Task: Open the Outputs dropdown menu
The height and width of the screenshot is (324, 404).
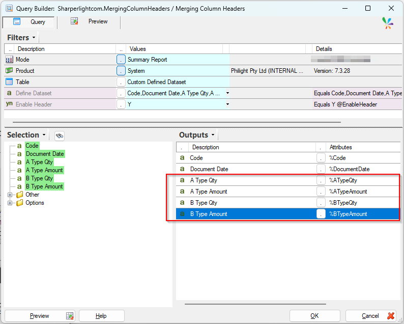Action: (x=213, y=135)
